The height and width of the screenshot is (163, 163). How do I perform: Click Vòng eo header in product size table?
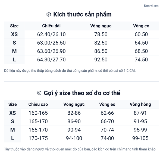click(141, 26)
